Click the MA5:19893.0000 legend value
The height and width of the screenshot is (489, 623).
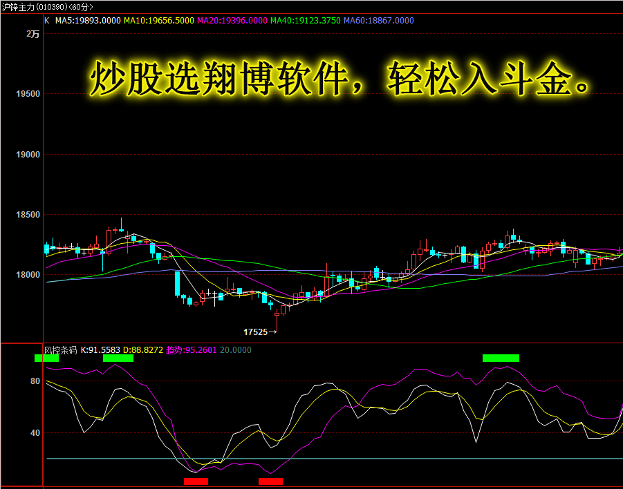pyautogui.click(x=88, y=21)
